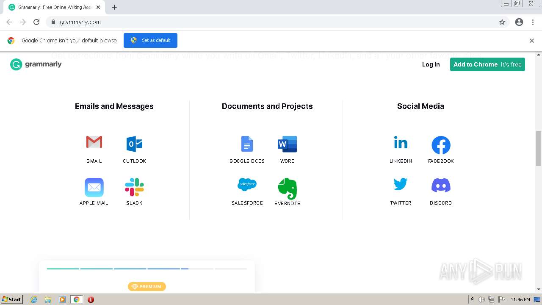Open the Gmail integration icon

pos(94,142)
